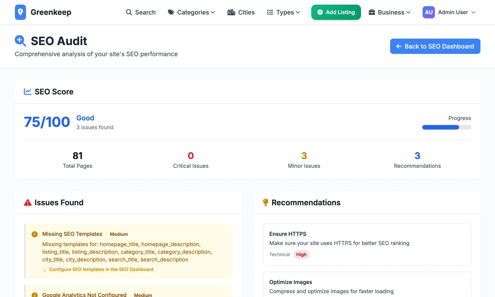This screenshot has width=495, height=297.
Task: Expand the Business dropdown chevron
Action: 408,12
